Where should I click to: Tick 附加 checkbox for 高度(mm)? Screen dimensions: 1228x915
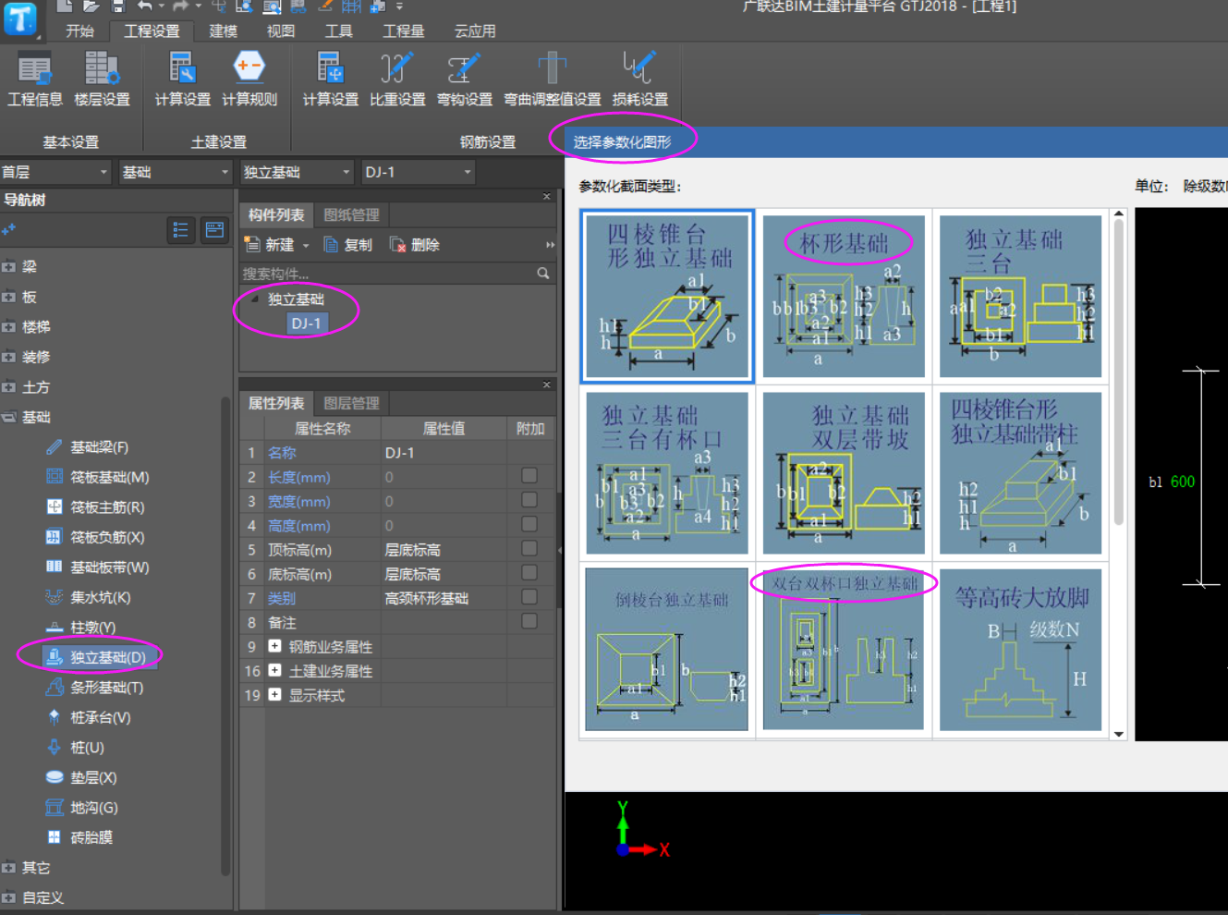pos(529,524)
